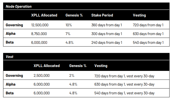174x100 pixels.
Task: Select the Governing row label in Node Operation table
Action: [x=14, y=25]
